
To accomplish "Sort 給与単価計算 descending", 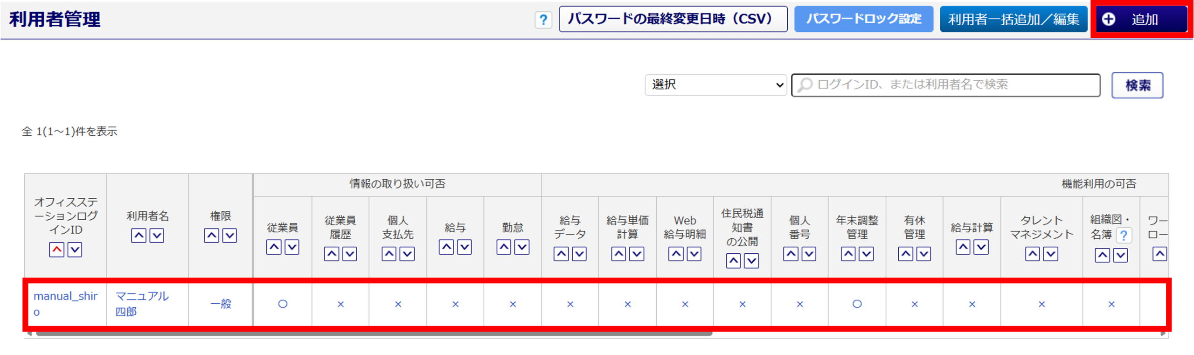I will click(637, 254).
